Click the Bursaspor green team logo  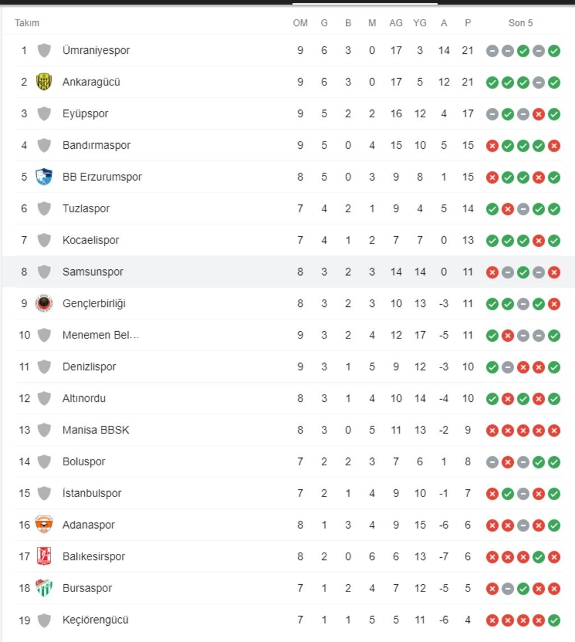(44, 588)
